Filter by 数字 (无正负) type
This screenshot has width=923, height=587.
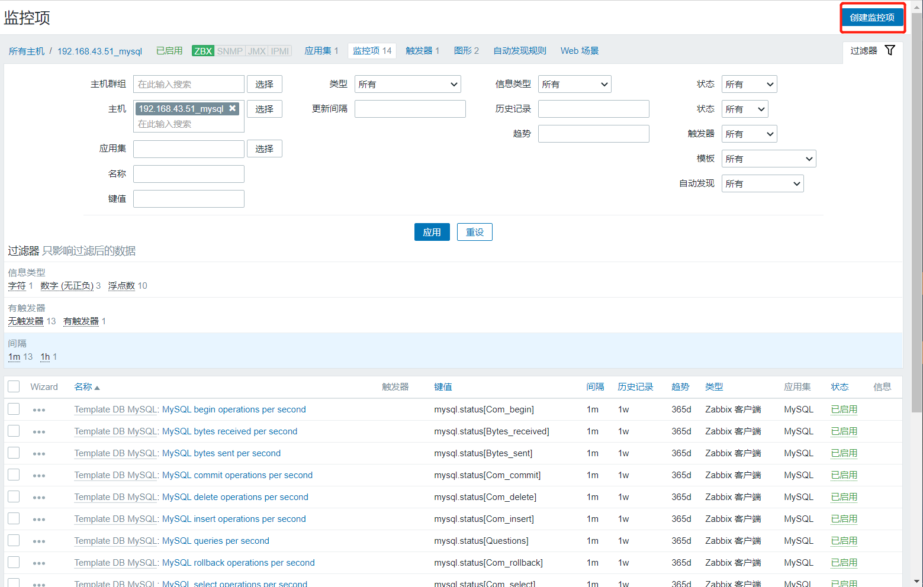point(67,286)
